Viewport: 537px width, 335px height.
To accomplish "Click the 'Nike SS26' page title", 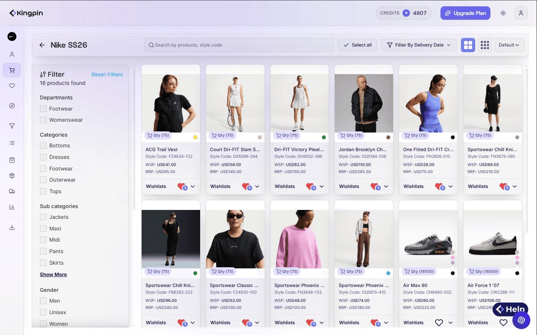I will 69,45.
